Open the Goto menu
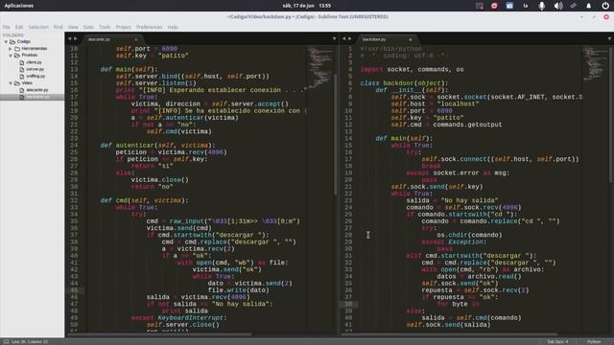 (x=88, y=27)
